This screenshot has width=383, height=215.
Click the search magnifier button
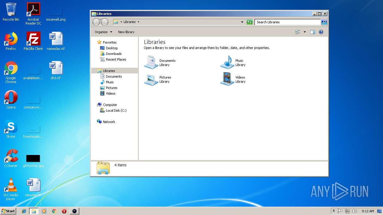point(324,22)
